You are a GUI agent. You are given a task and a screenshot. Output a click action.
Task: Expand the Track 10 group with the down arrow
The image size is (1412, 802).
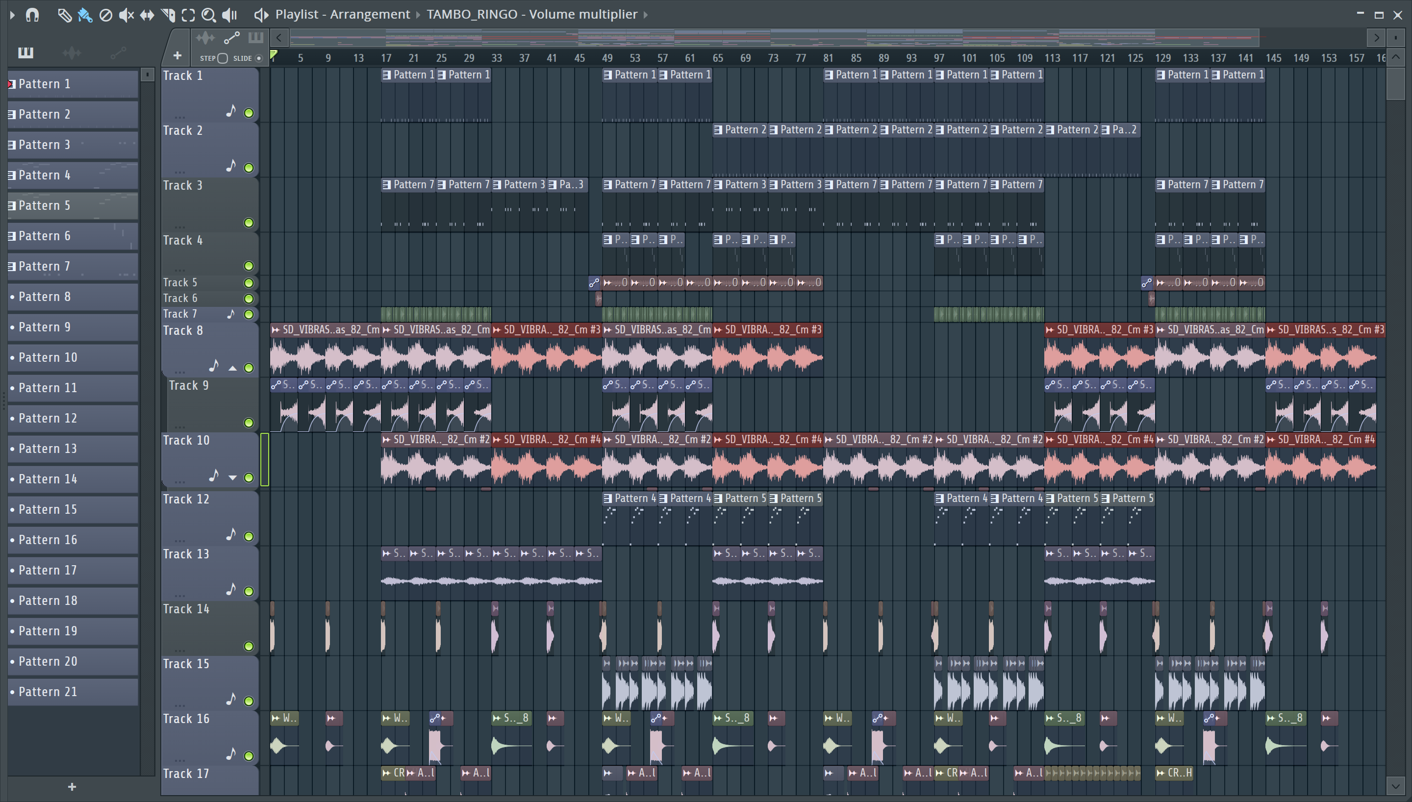232,478
